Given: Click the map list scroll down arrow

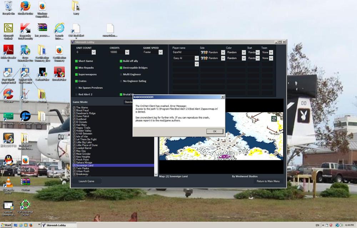Looking at the screenshot, I should click(156, 175).
